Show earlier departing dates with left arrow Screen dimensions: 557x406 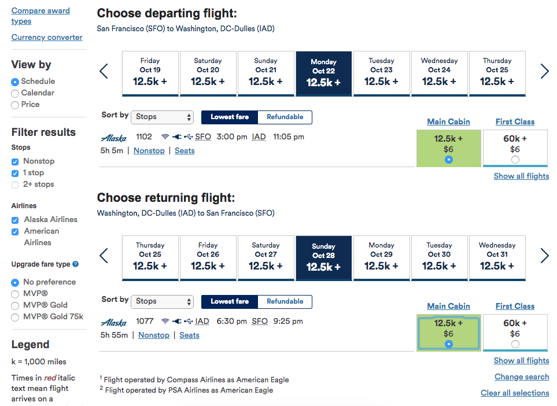click(x=104, y=71)
